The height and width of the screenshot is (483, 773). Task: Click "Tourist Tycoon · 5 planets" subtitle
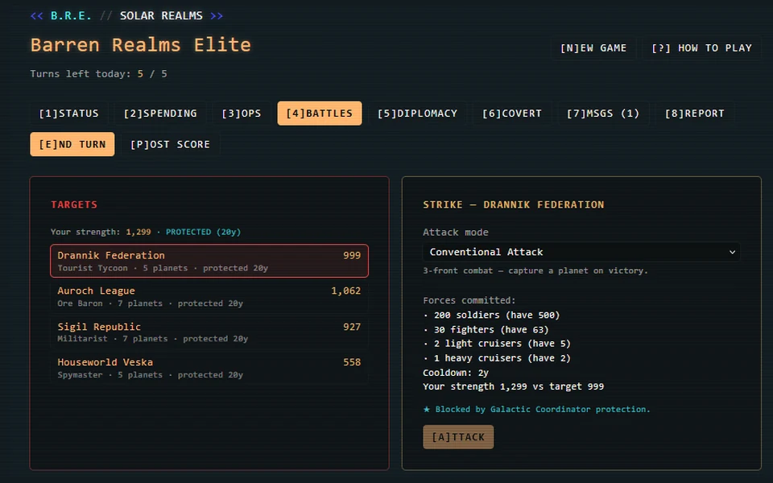[122, 268]
